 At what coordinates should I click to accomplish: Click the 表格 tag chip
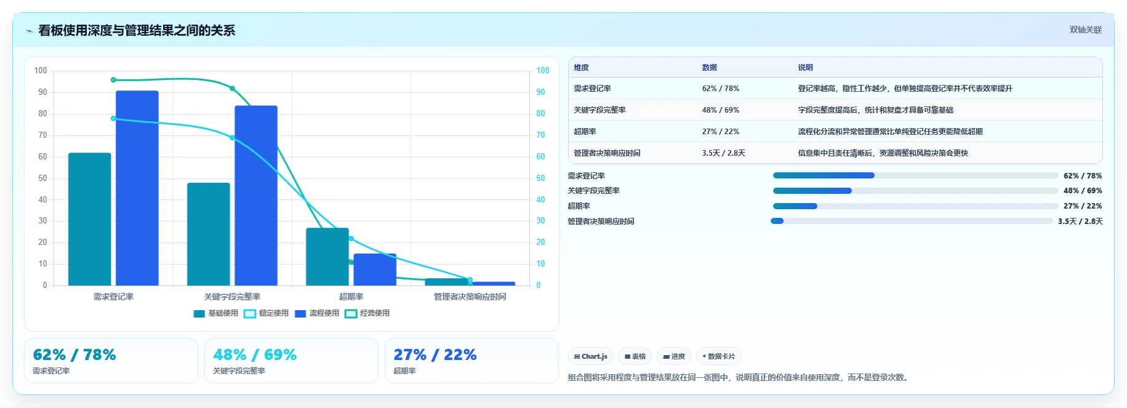coord(635,356)
